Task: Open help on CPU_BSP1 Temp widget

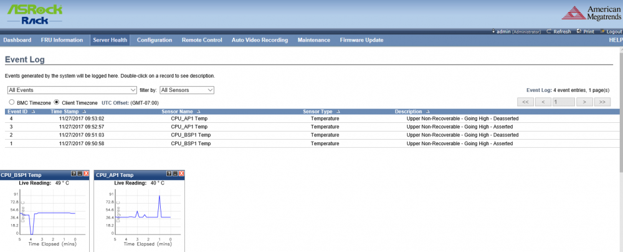Action: pyautogui.click(x=74, y=174)
